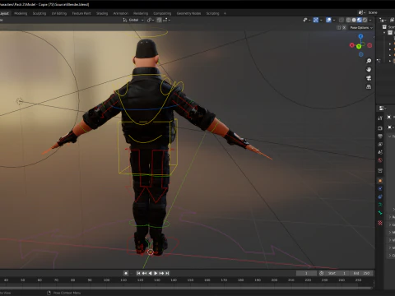Open the Collection properties tab

380,171
